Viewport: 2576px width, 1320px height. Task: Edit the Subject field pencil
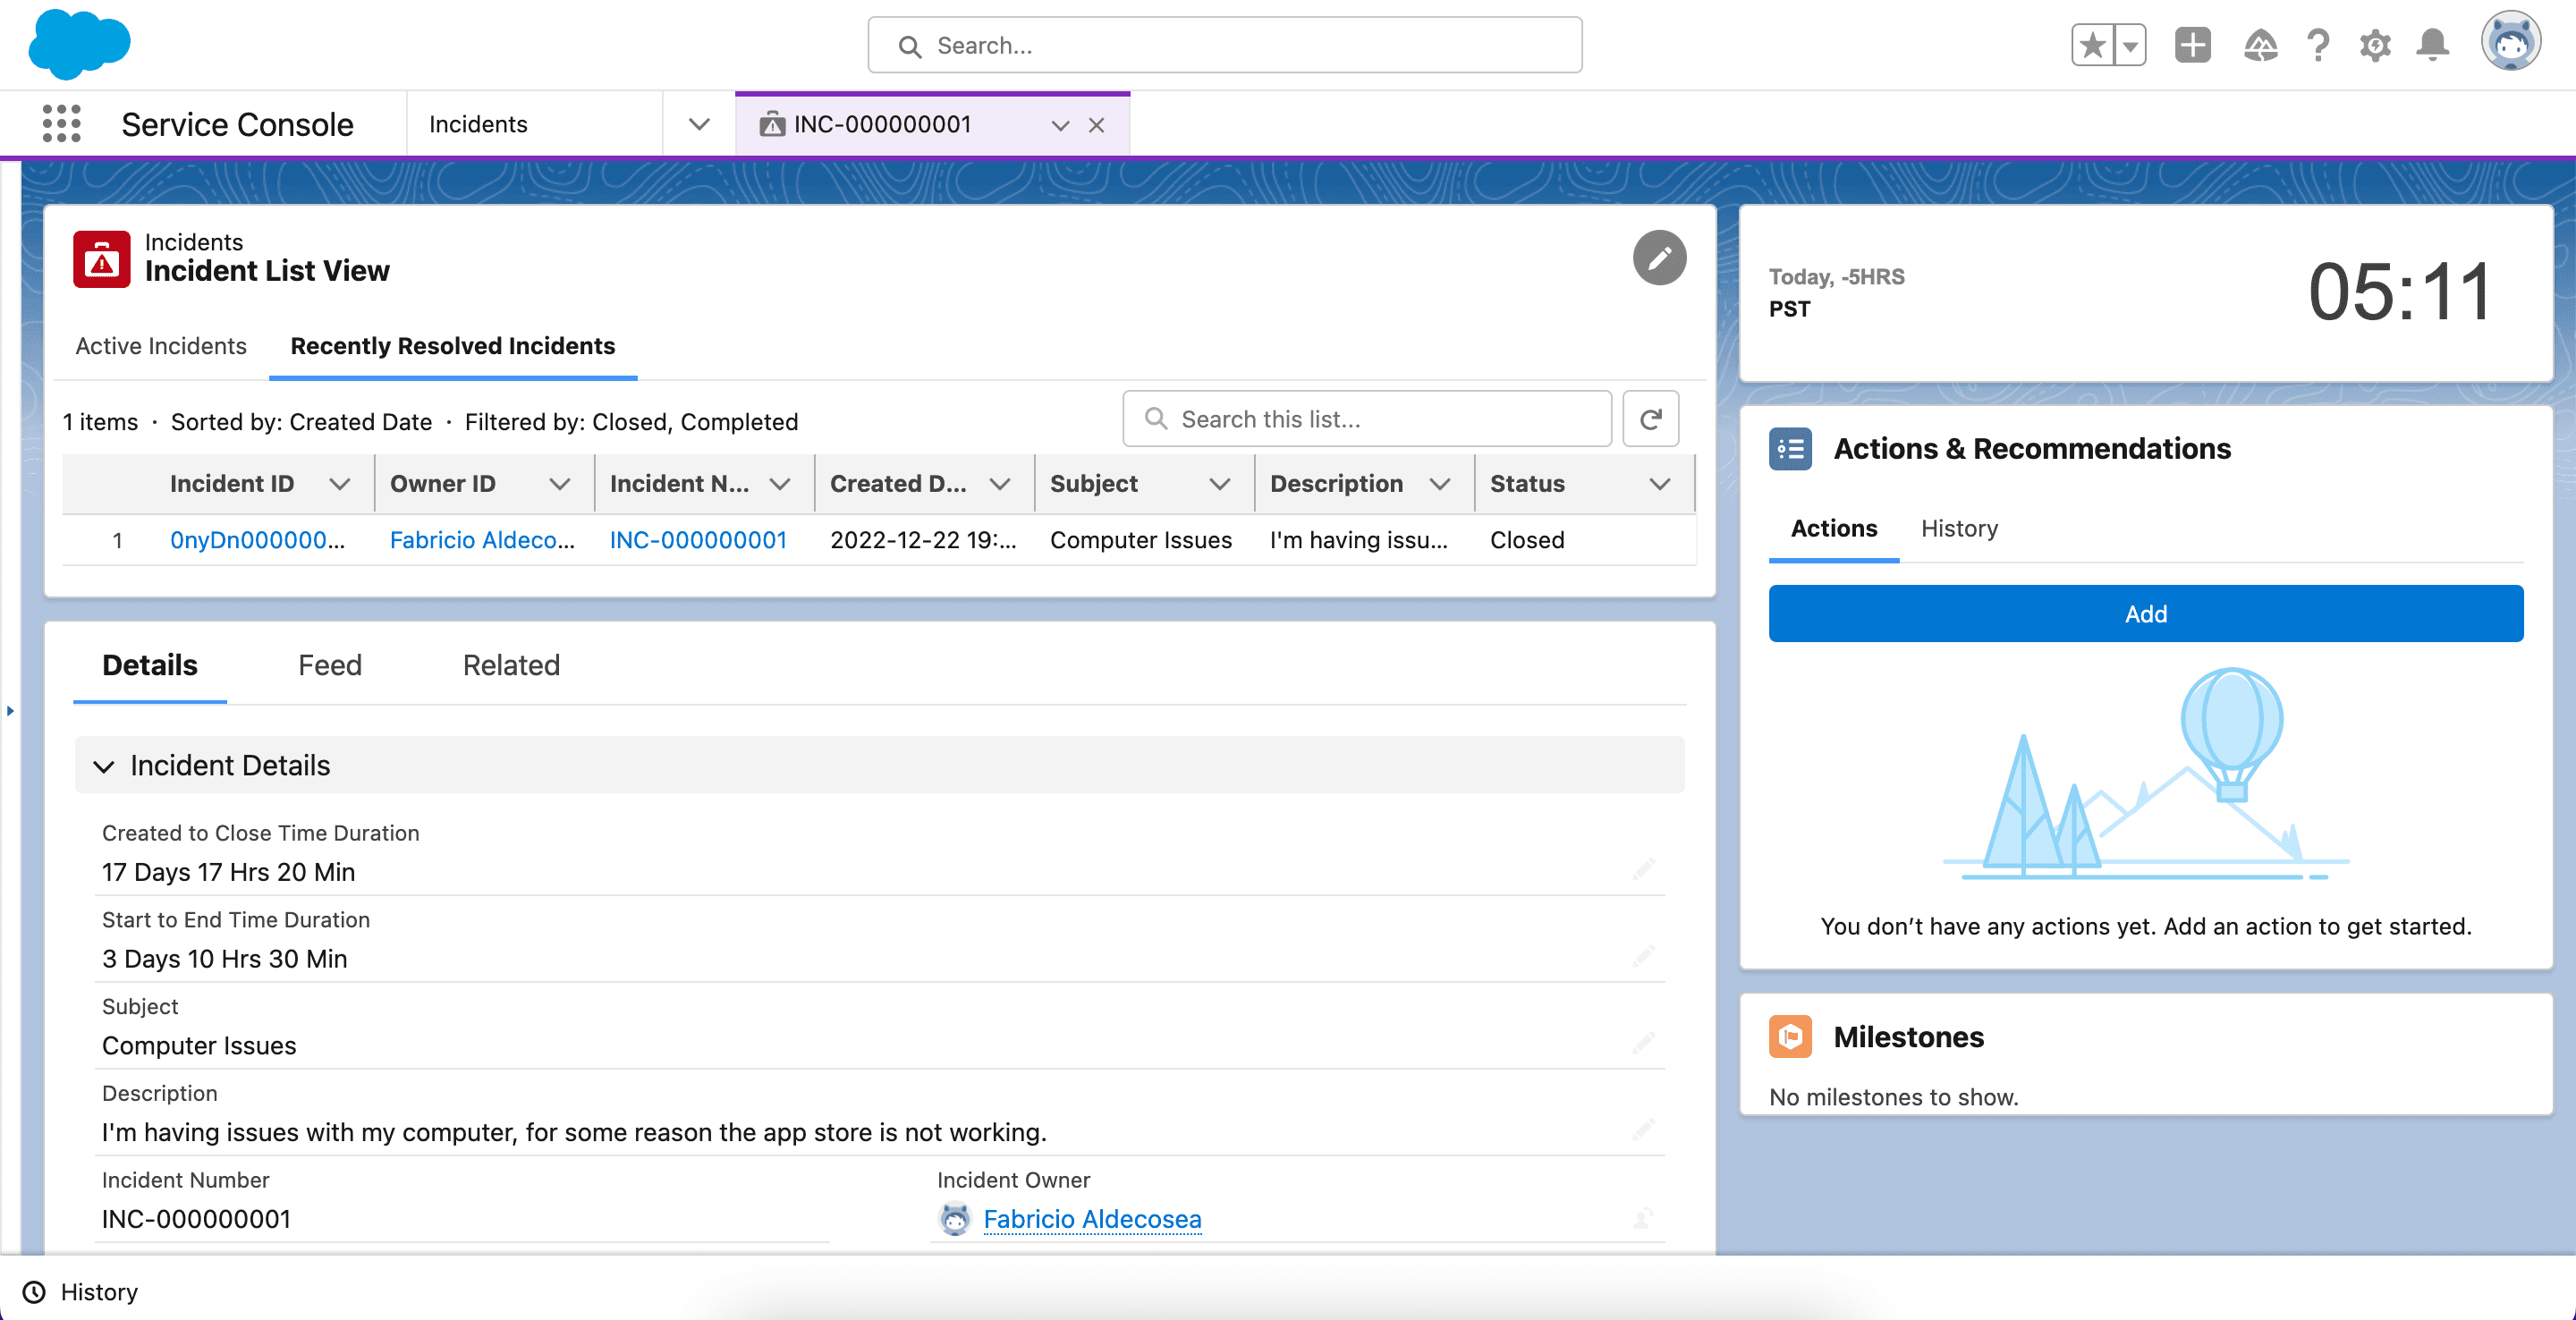tap(1644, 1044)
